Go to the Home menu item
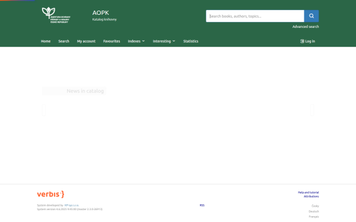This screenshot has width=356, height=222. click(x=46, y=41)
